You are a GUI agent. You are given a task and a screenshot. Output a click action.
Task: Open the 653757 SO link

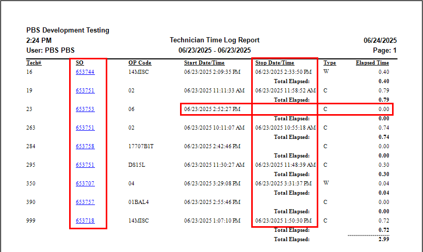coord(85,202)
